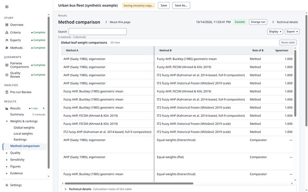Click the Current run badge
Screen dimensions: 308x192
(x=239, y=22)
